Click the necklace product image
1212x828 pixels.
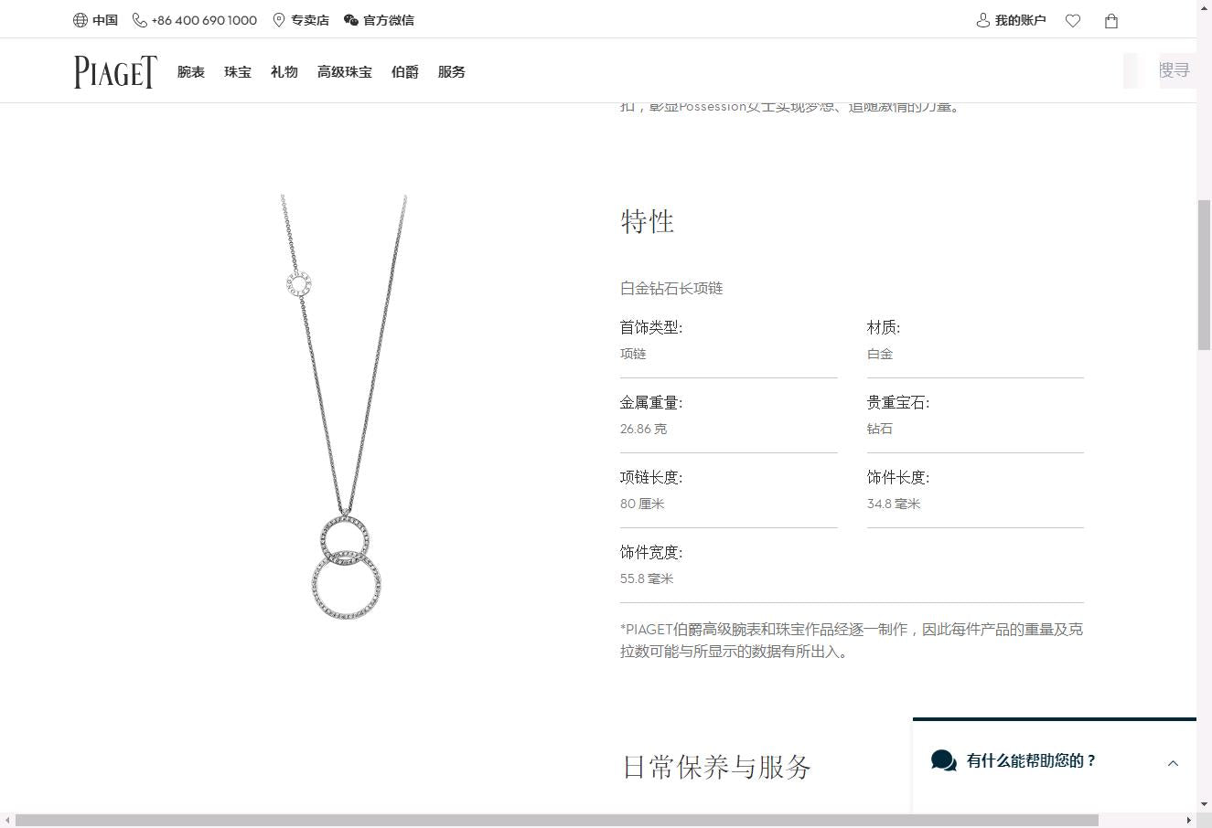tap(345, 407)
